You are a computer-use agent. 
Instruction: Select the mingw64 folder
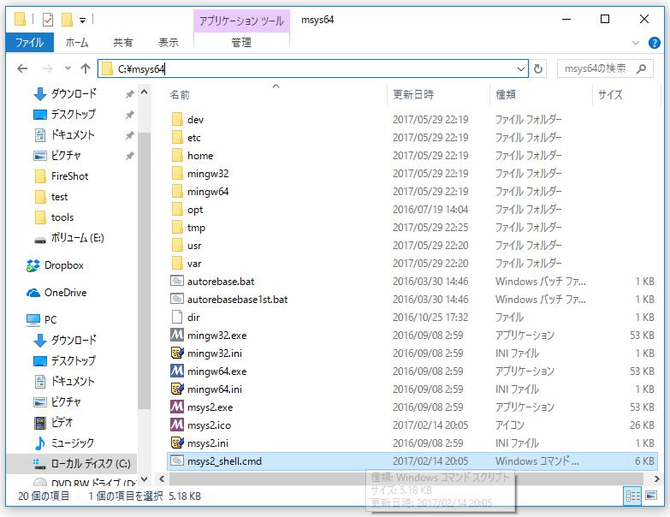(208, 192)
